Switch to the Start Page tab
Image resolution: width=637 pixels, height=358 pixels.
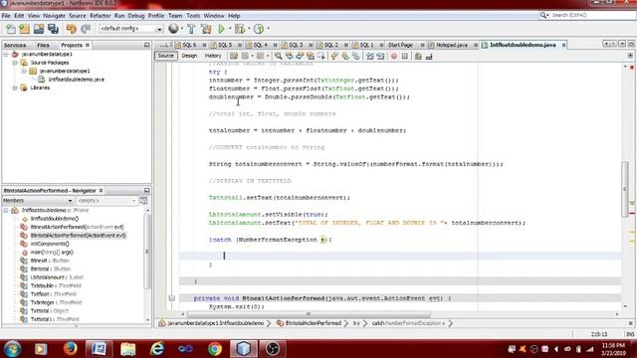click(x=400, y=45)
